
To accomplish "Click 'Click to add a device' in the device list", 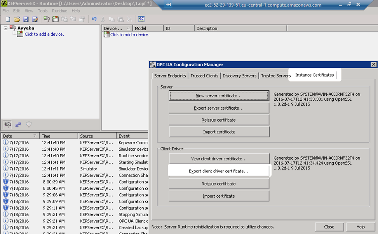I will [130, 34].
